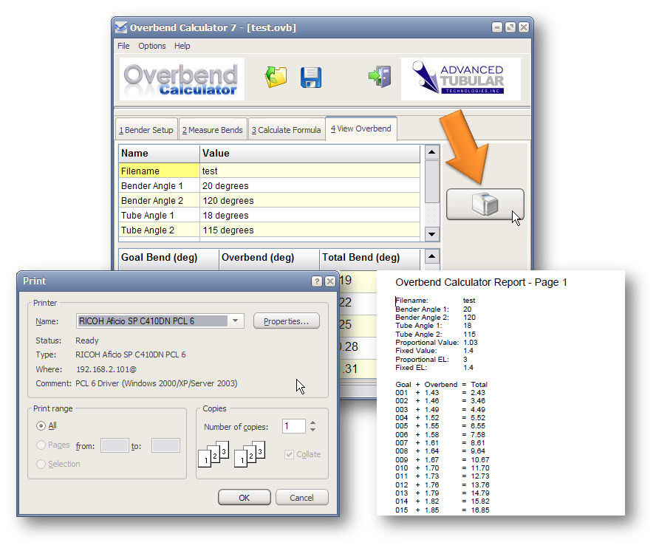Screen dimensions: 656x548
Task: Minimize the Overbend Calculator window
Action: 496,27
